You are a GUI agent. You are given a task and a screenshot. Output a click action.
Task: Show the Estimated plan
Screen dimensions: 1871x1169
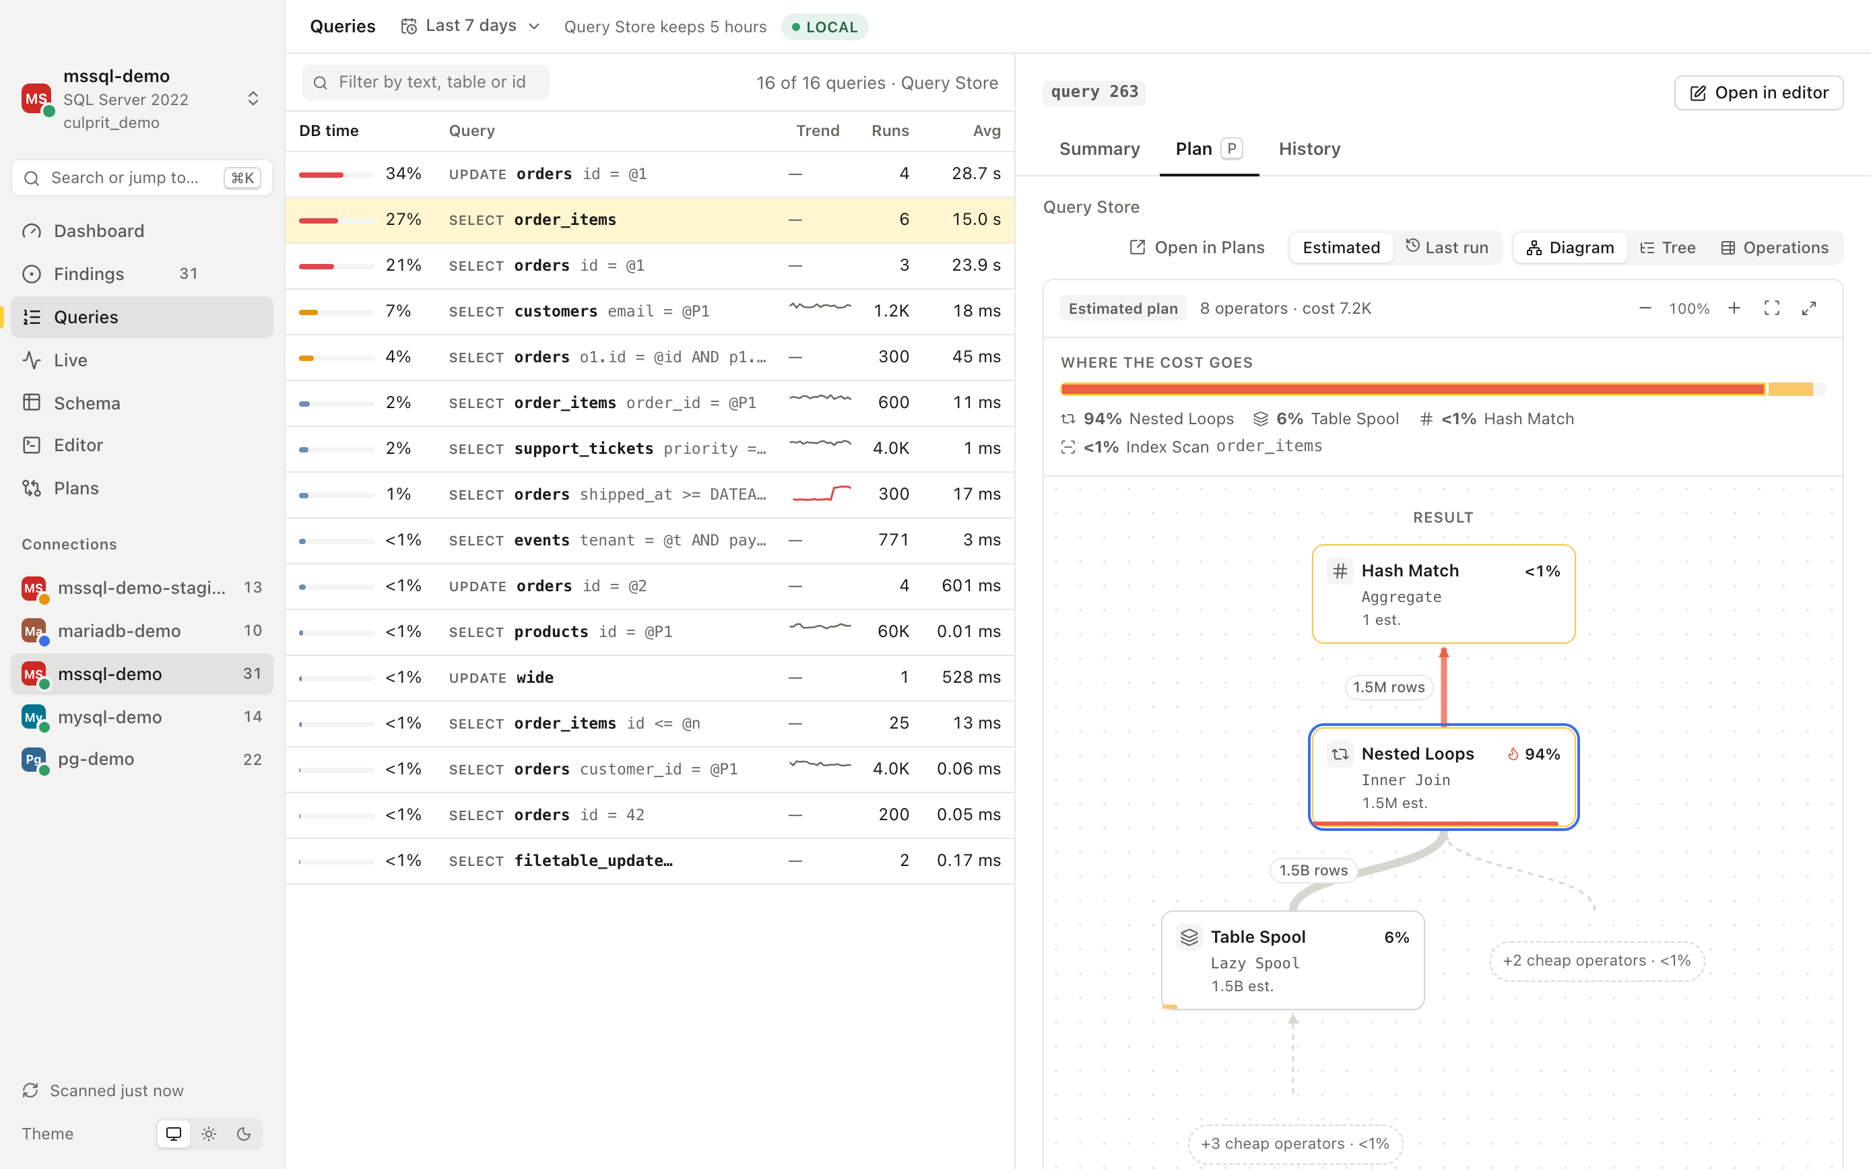[1341, 247]
